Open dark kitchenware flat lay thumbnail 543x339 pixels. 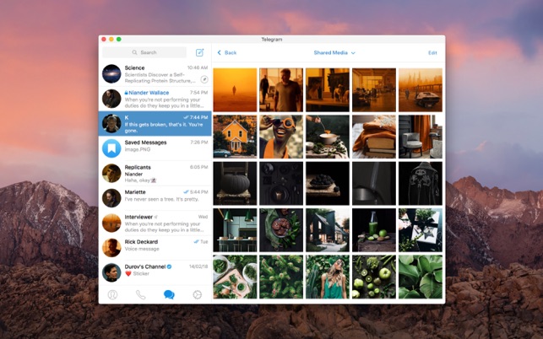pyautogui.click(x=281, y=183)
